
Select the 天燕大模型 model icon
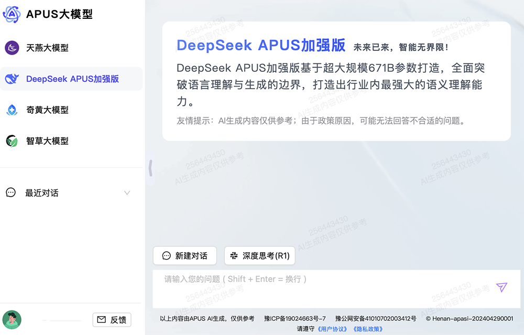coord(12,48)
